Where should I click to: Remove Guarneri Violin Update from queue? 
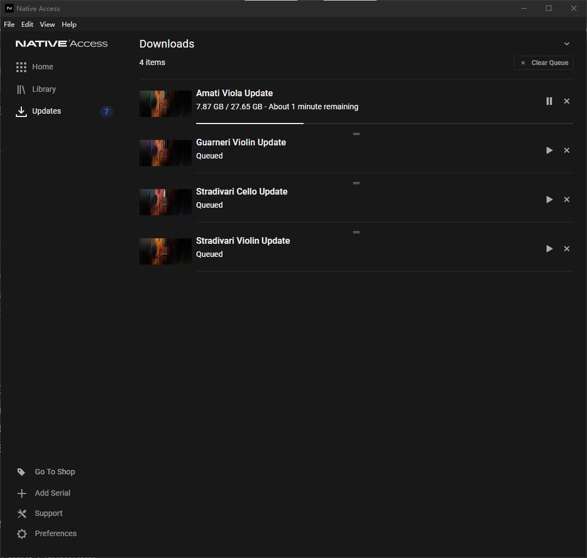pos(567,150)
